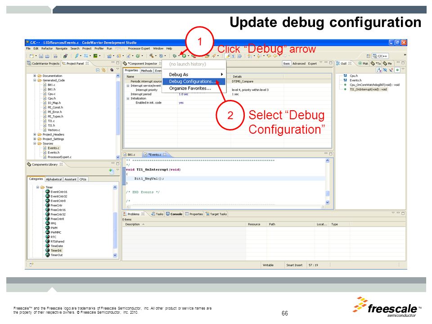Click Collapse All in Project Panel
The image size is (432, 324).
point(98,70)
